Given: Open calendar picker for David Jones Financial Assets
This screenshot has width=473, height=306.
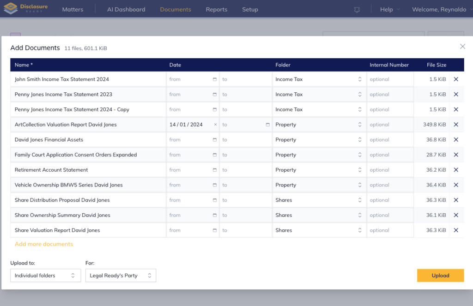Looking at the screenshot, I should click(214, 139).
